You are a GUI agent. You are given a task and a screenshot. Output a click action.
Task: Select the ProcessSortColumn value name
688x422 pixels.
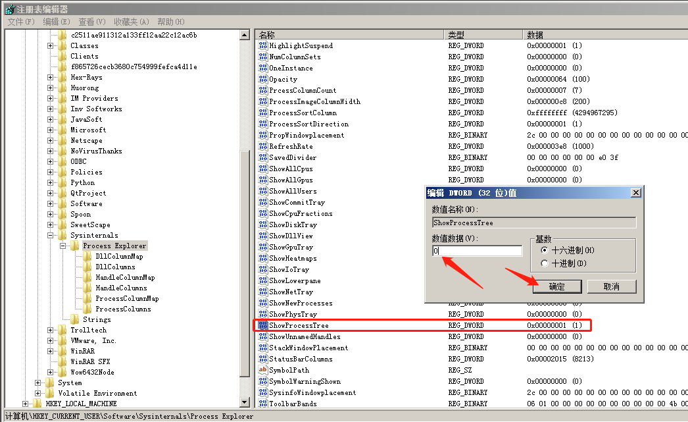(x=303, y=113)
